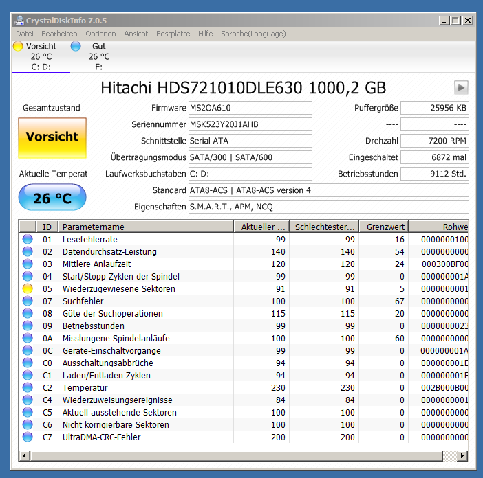Image resolution: width=483 pixels, height=478 pixels.
Task: Click the Drehzahl value 7200 RPM
Action: coord(435,141)
